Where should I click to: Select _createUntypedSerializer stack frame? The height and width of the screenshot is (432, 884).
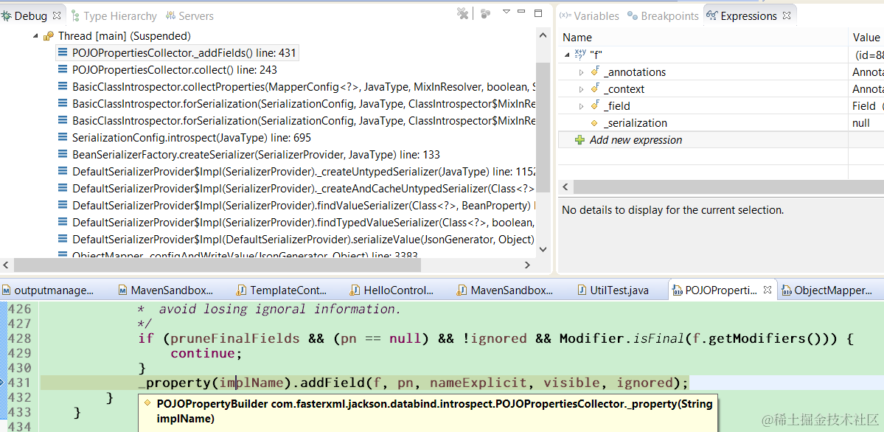[x=304, y=172]
